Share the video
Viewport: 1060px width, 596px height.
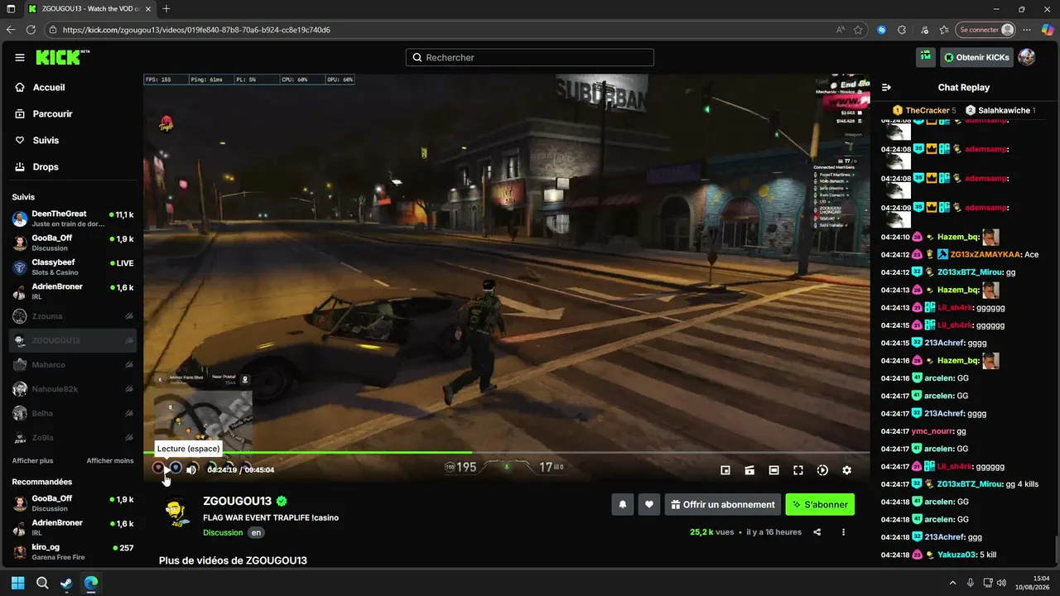[x=817, y=532]
